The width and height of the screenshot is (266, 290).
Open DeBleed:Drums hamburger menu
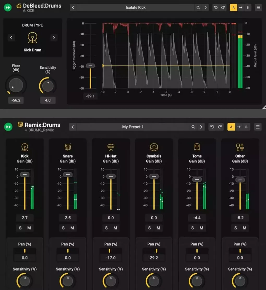click(258, 8)
